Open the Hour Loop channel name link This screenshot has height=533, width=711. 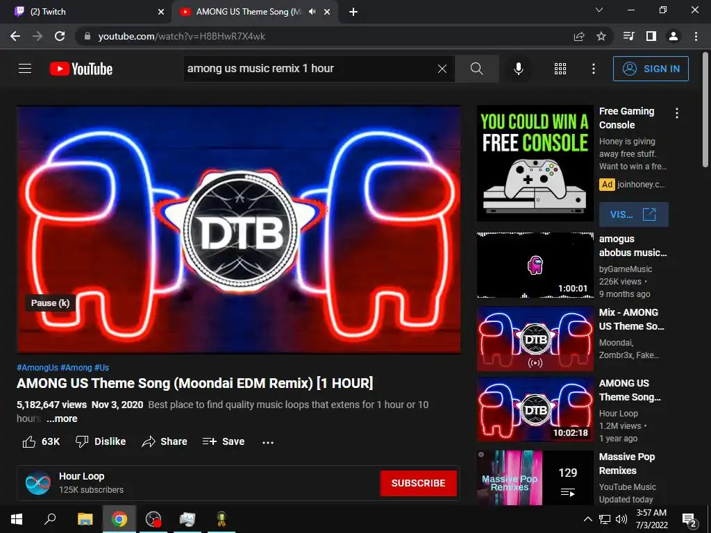82,476
